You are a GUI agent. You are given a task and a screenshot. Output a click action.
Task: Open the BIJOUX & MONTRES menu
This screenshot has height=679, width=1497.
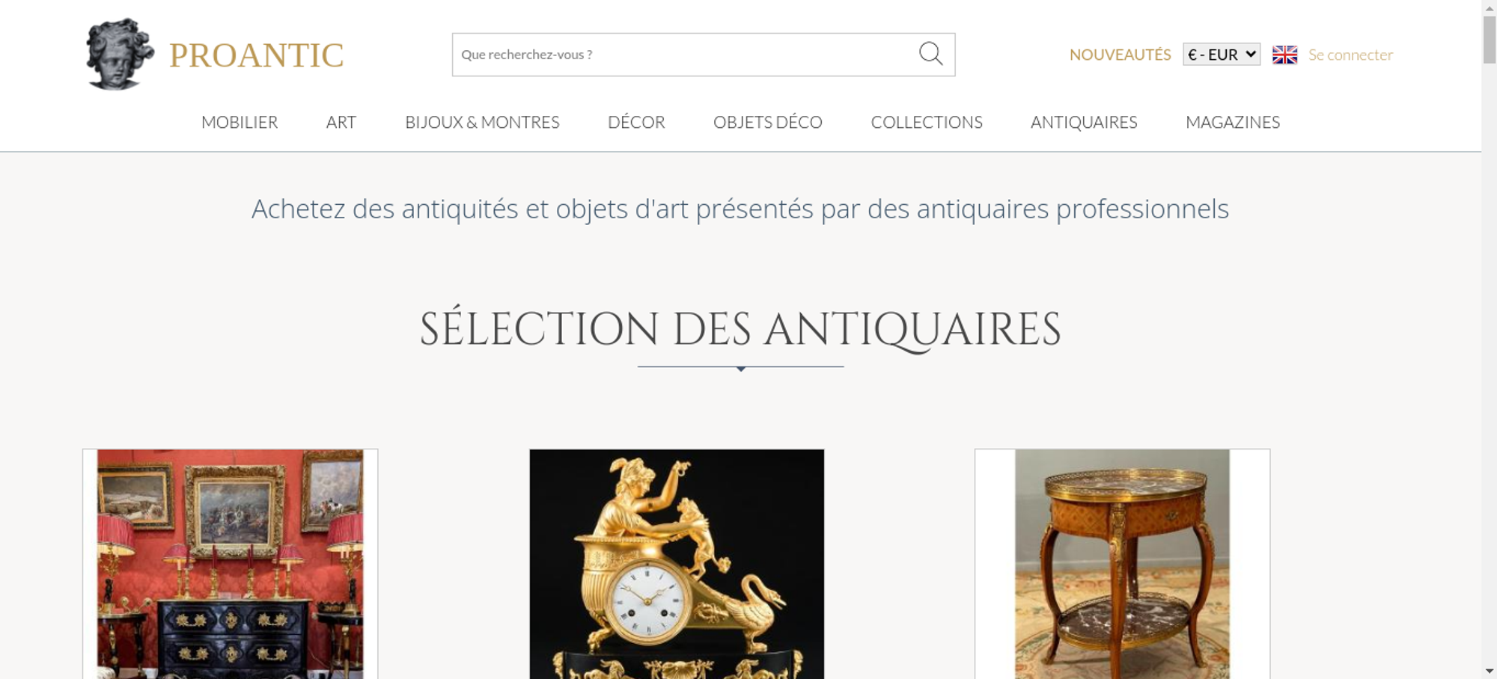pyautogui.click(x=482, y=122)
